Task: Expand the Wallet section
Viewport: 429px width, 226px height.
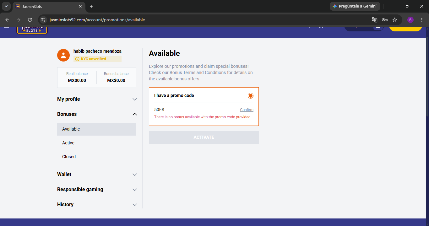Action: pyautogui.click(x=97, y=175)
